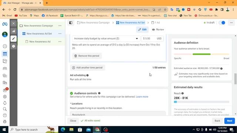Click the page vertical scrollbar thumb

coord(236,79)
